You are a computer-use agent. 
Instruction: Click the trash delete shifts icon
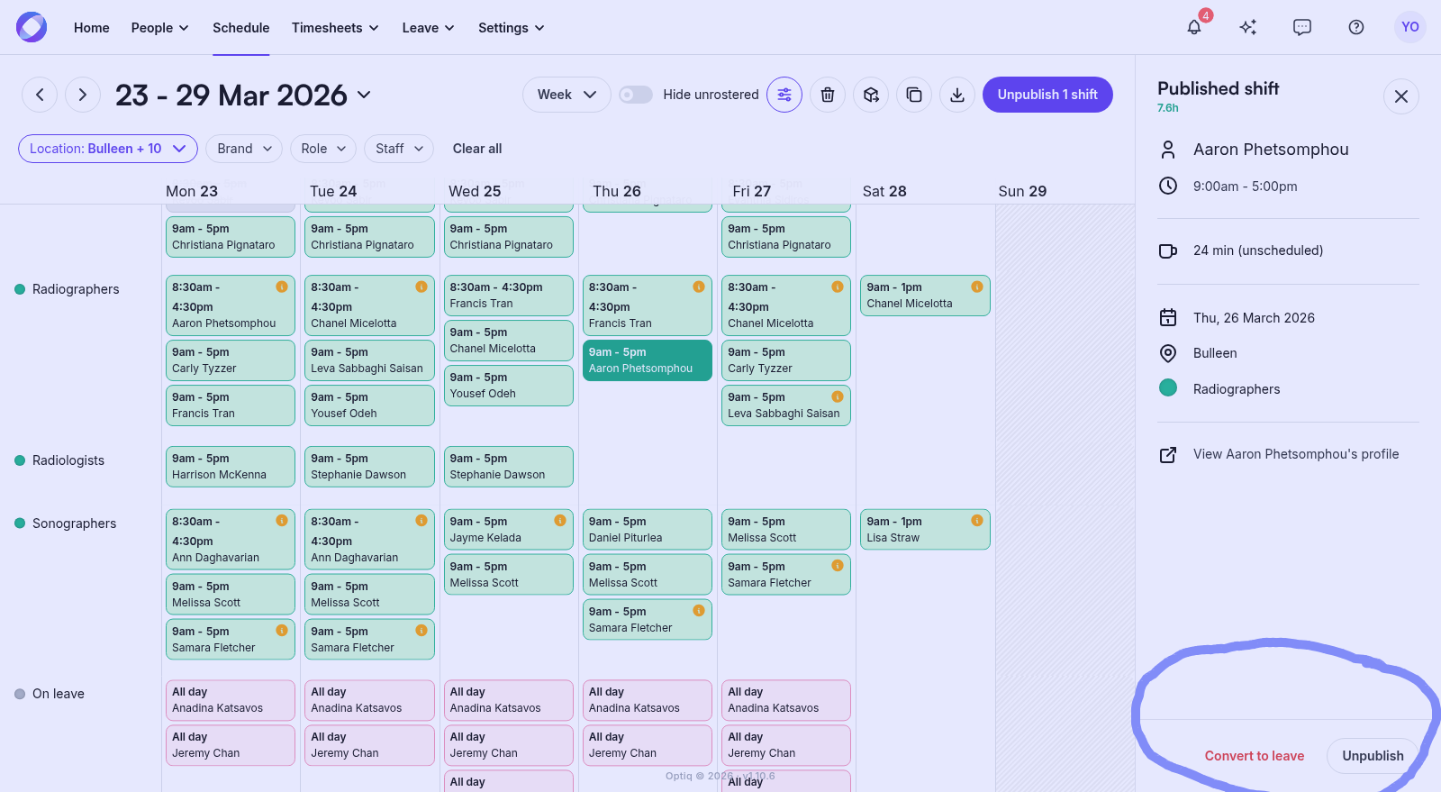pos(828,95)
